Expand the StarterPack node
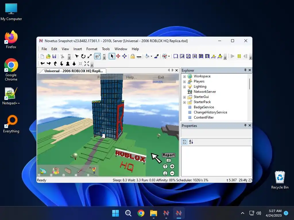 tap(185, 102)
